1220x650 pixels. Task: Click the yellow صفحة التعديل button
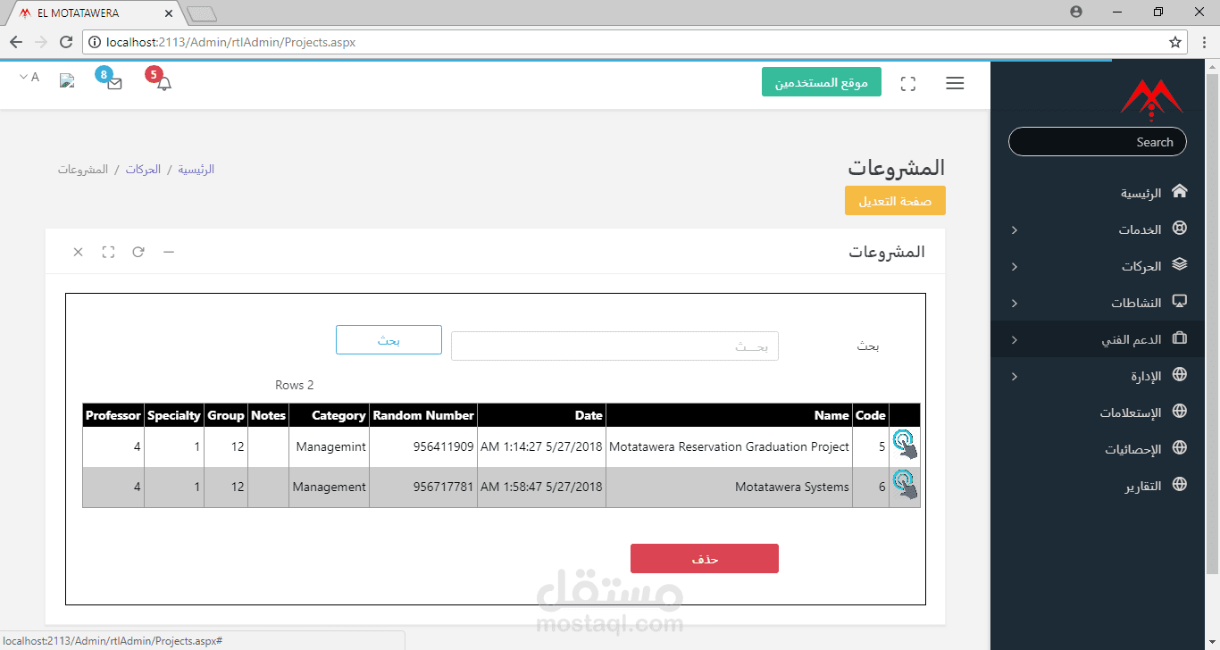pyautogui.click(x=895, y=201)
